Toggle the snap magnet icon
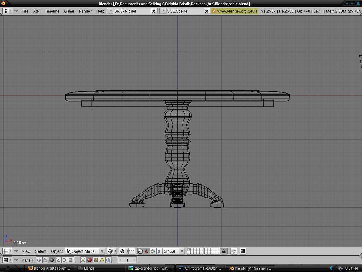 [x=233, y=251]
